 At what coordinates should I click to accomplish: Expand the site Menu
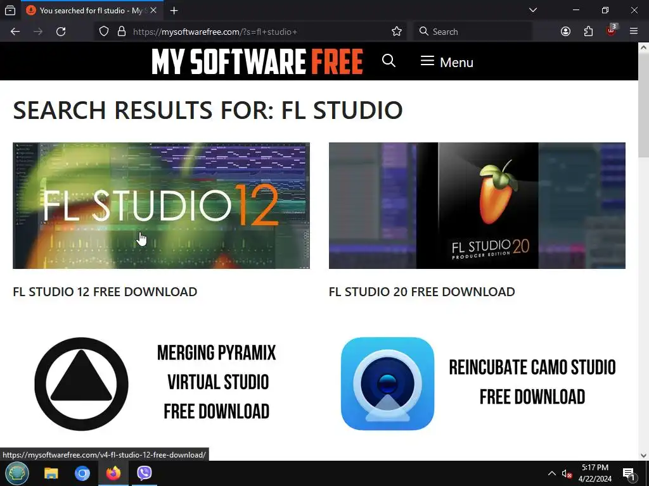click(447, 62)
